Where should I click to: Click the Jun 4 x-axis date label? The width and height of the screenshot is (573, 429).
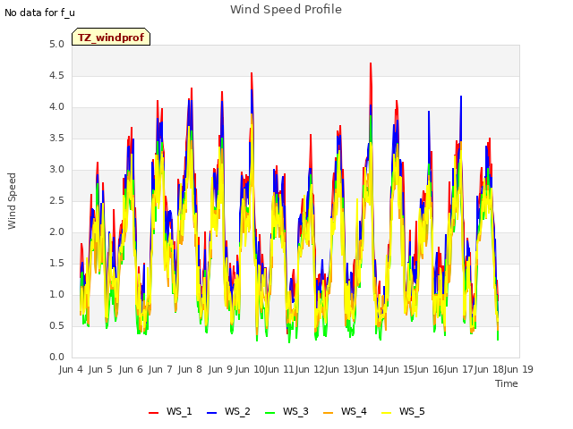click(x=71, y=369)
